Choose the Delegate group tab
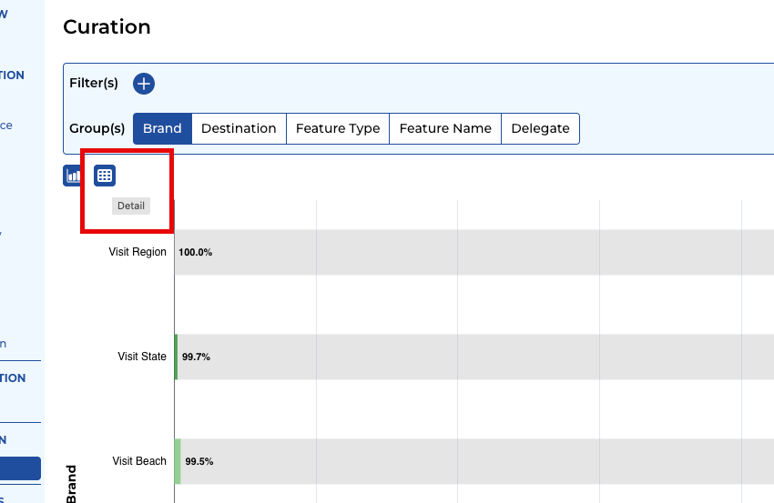 point(540,128)
